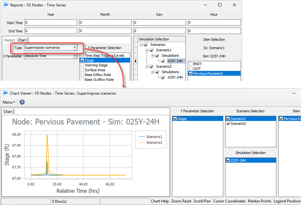
Task: Click the arrow button beside Simulation Selection tree
Action: pos(135,61)
